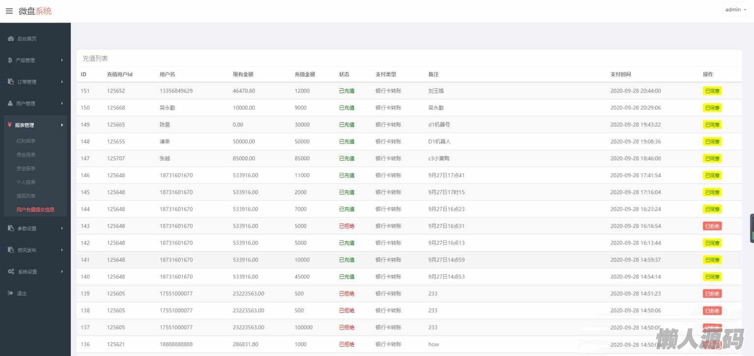Click username 13356849629 in row 151
Image resolution: width=754 pixels, height=356 pixels.
point(176,91)
